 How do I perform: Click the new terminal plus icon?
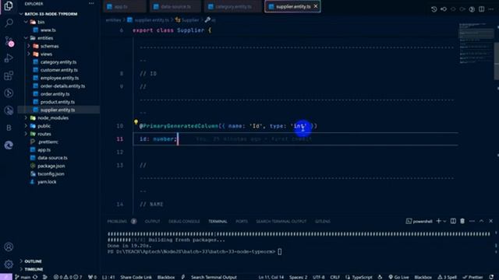(438, 221)
